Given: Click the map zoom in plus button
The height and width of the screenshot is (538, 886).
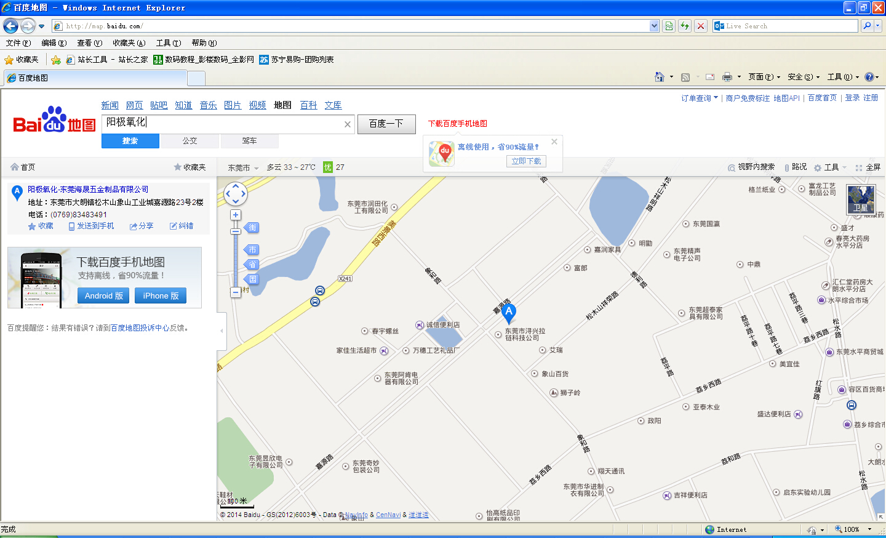Looking at the screenshot, I should coord(236,215).
